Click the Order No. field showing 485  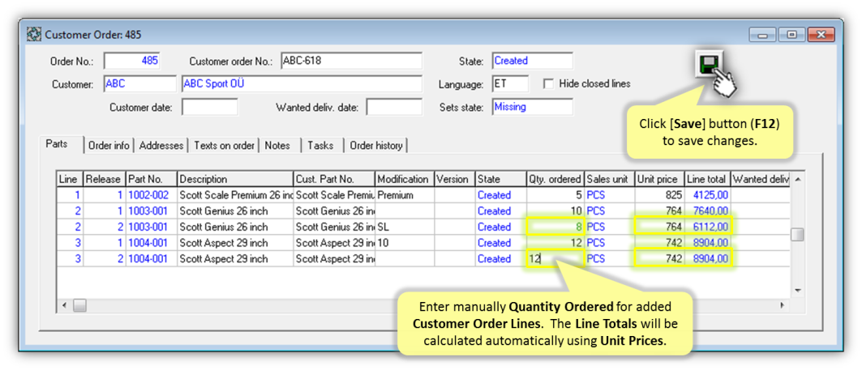(132, 61)
